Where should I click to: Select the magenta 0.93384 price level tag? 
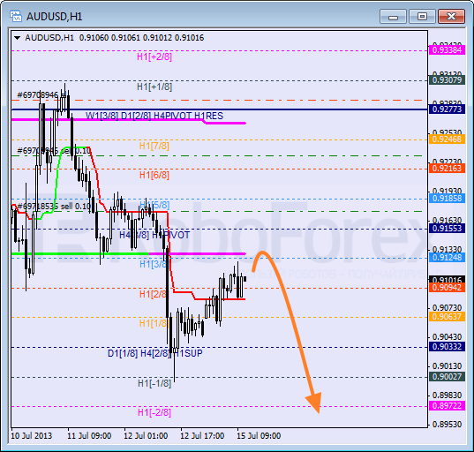[447, 50]
